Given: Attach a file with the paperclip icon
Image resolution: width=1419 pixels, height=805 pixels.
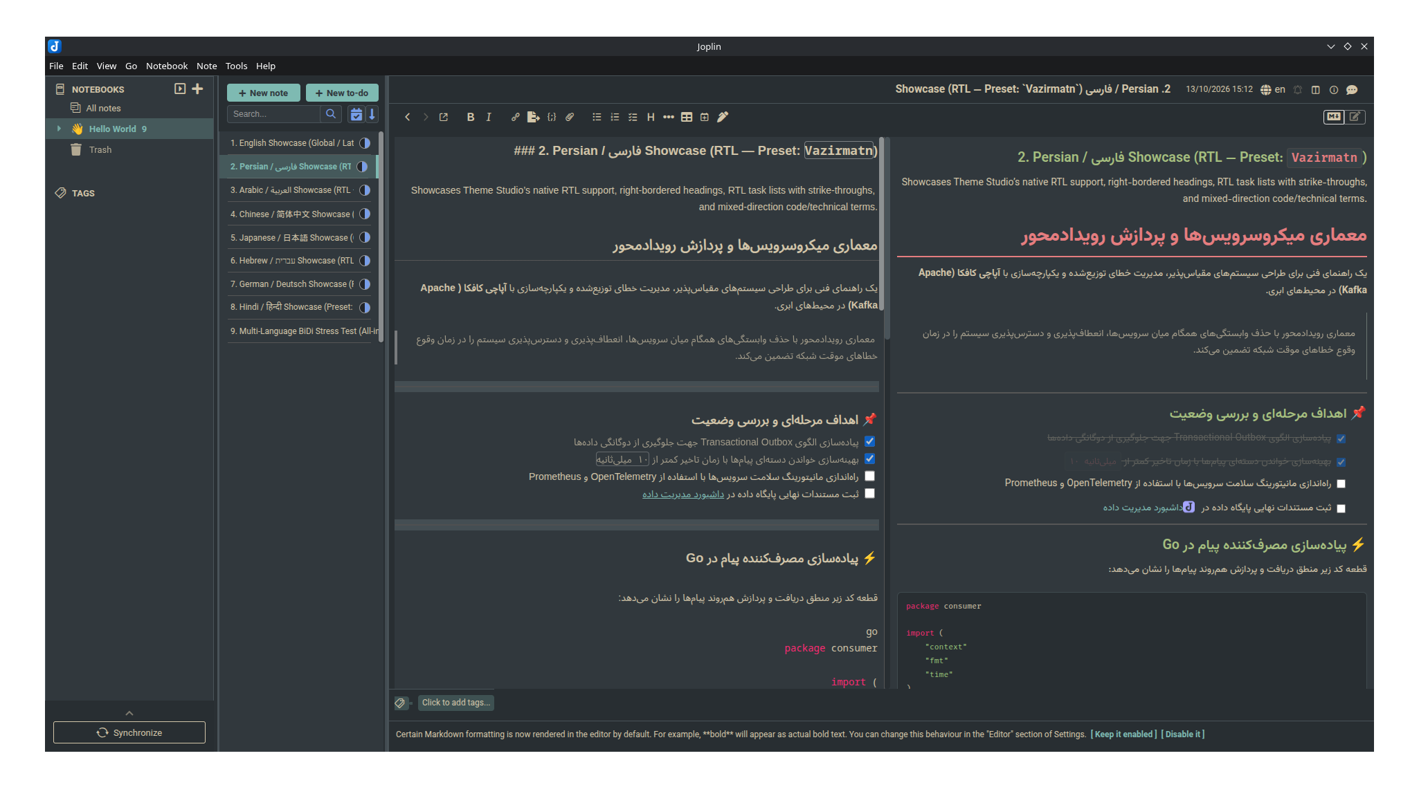Looking at the screenshot, I should coord(570,117).
